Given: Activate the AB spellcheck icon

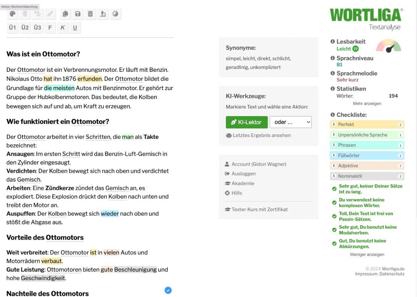Looking at the screenshot, I should pos(37,14).
